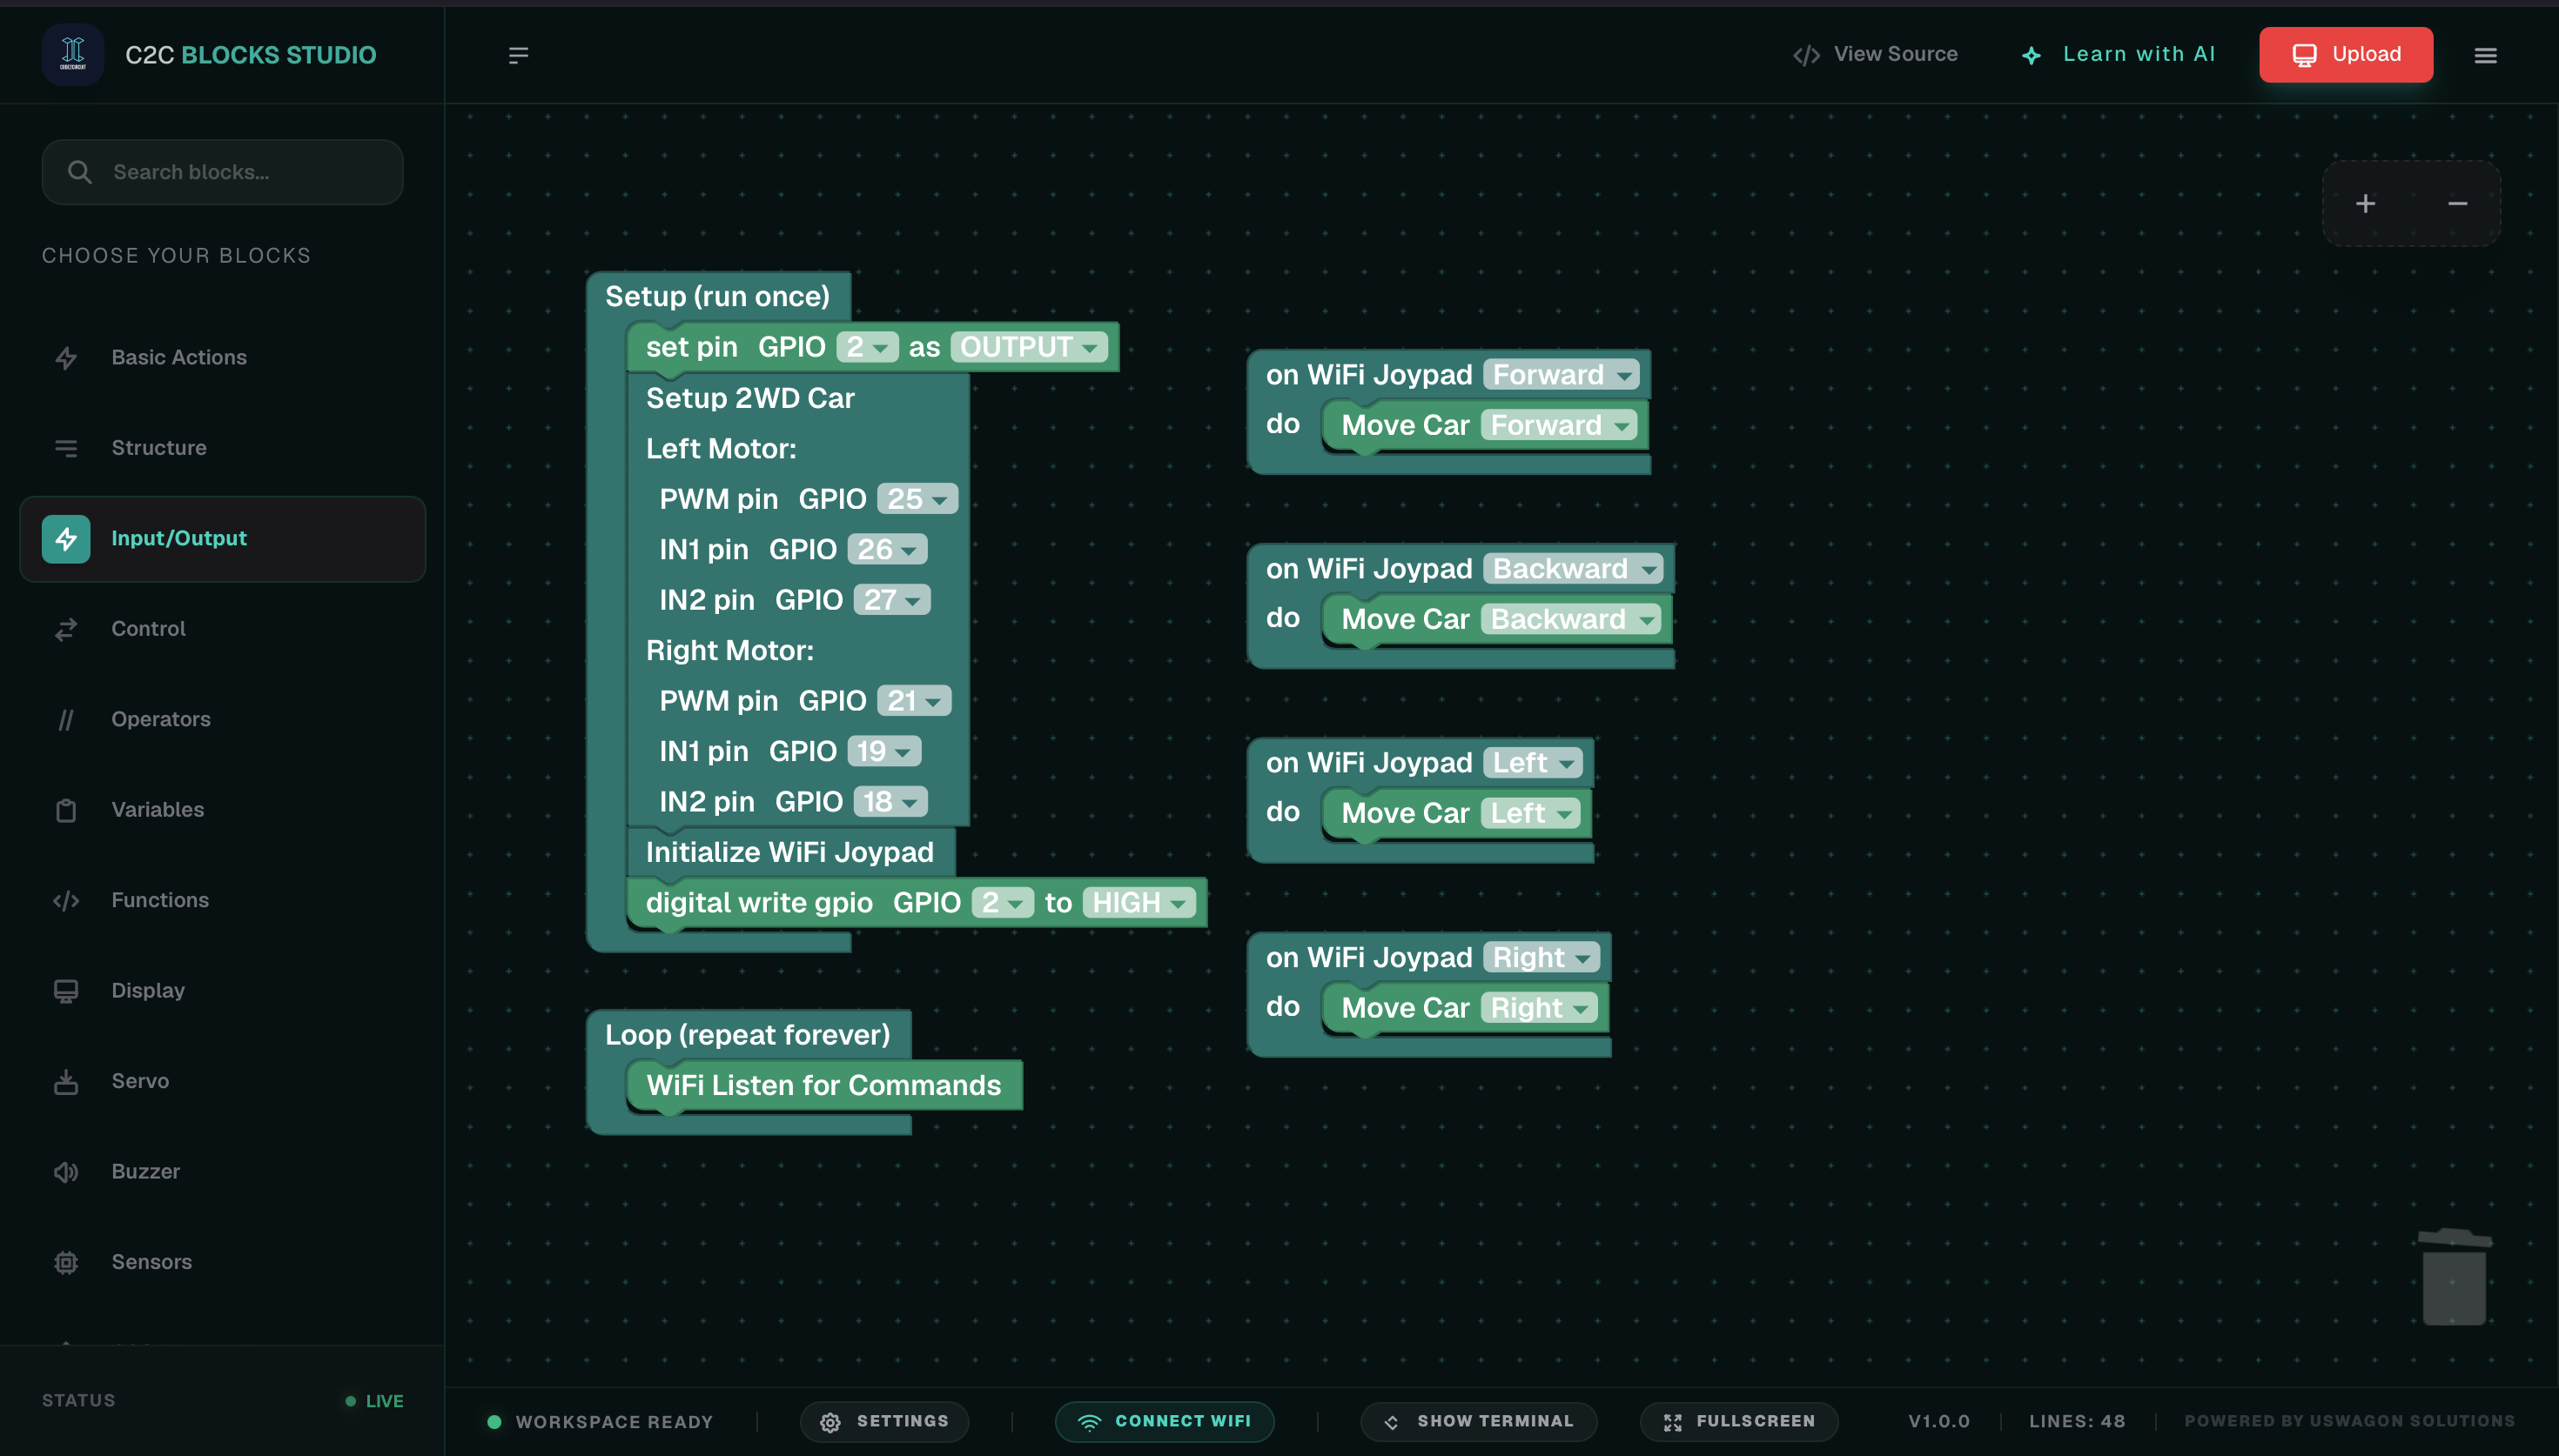This screenshot has height=1456, width=2559.
Task: Click the red Upload button
Action: 2346,54
